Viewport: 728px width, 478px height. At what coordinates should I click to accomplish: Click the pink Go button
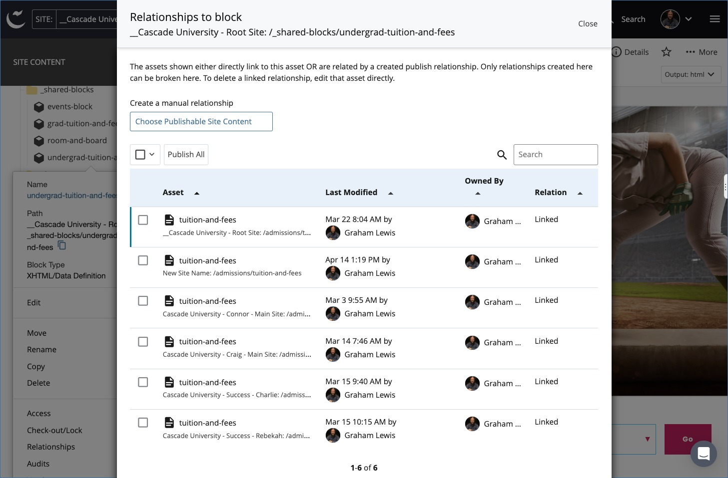point(688,439)
